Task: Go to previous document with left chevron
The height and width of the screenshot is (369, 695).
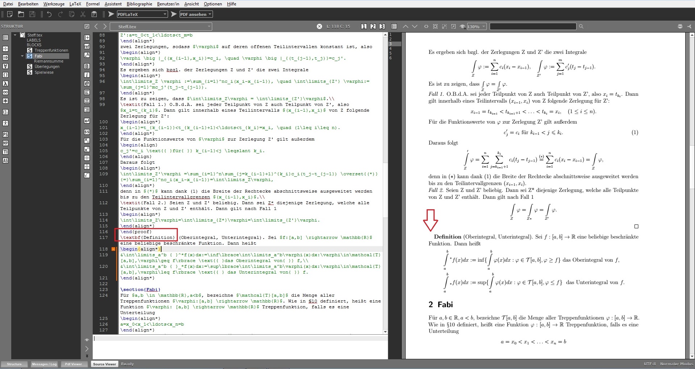Action: click(x=96, y=26)
